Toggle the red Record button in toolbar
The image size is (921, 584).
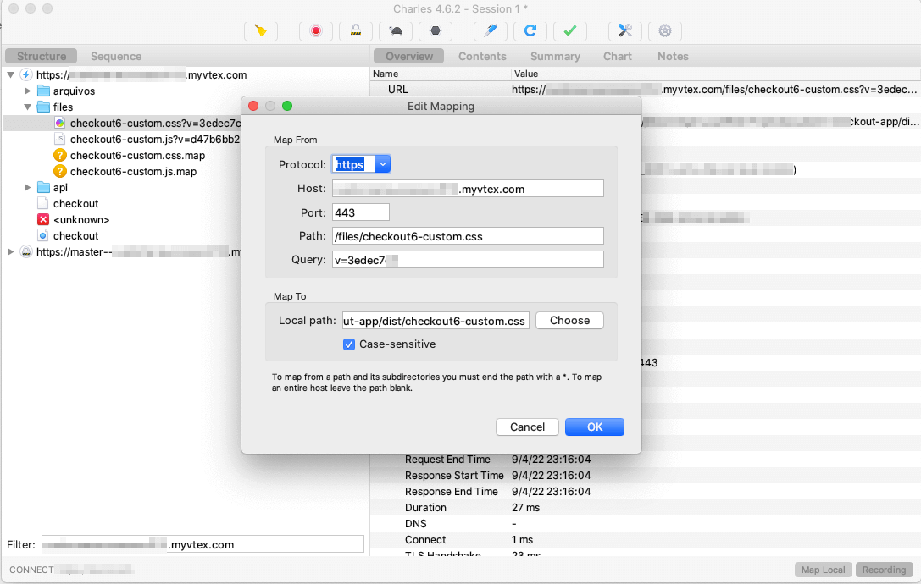[x=316, y=30]
